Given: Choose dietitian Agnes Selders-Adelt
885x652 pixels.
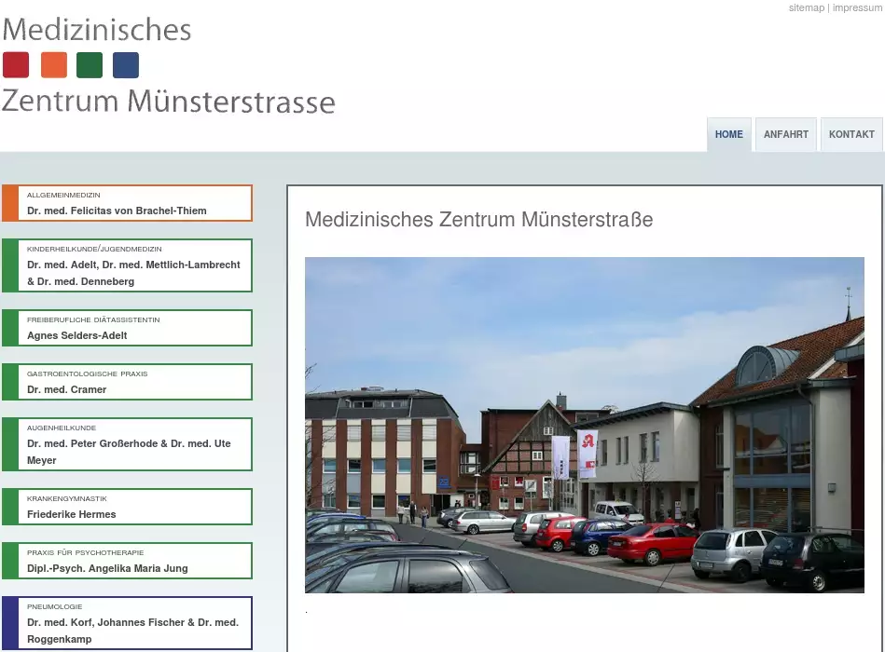Looking at the screenshot, I should click(x=127, y=328).
